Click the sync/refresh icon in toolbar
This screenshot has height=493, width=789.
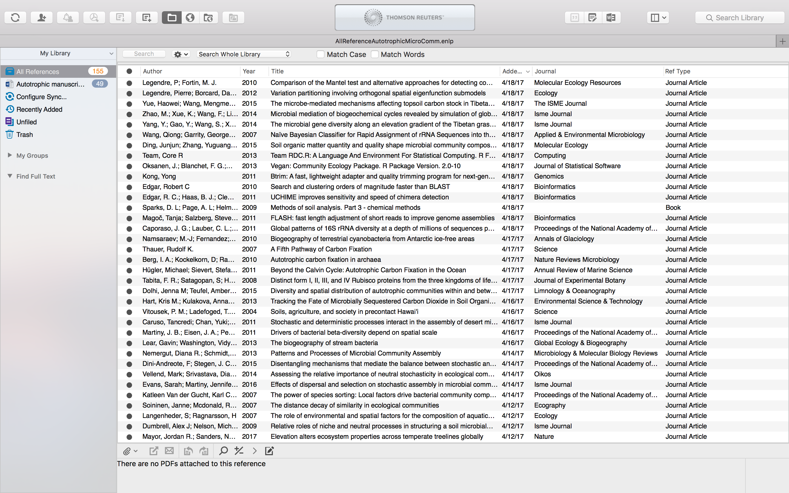15,17
